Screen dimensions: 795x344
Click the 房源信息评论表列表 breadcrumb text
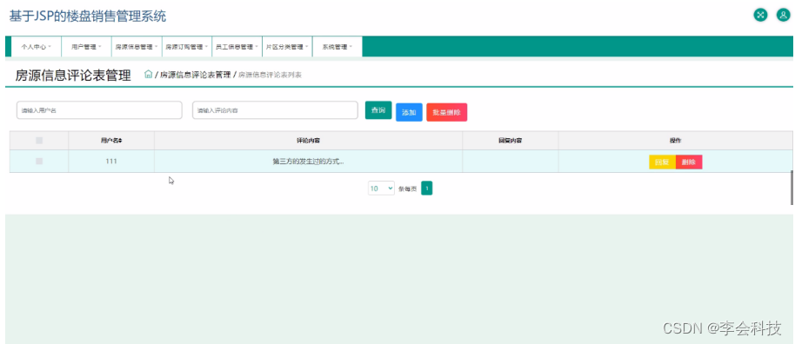pos(271,75)
